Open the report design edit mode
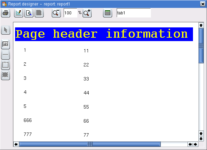This screenshot has height=150, width=207. (x=18, y=13)
